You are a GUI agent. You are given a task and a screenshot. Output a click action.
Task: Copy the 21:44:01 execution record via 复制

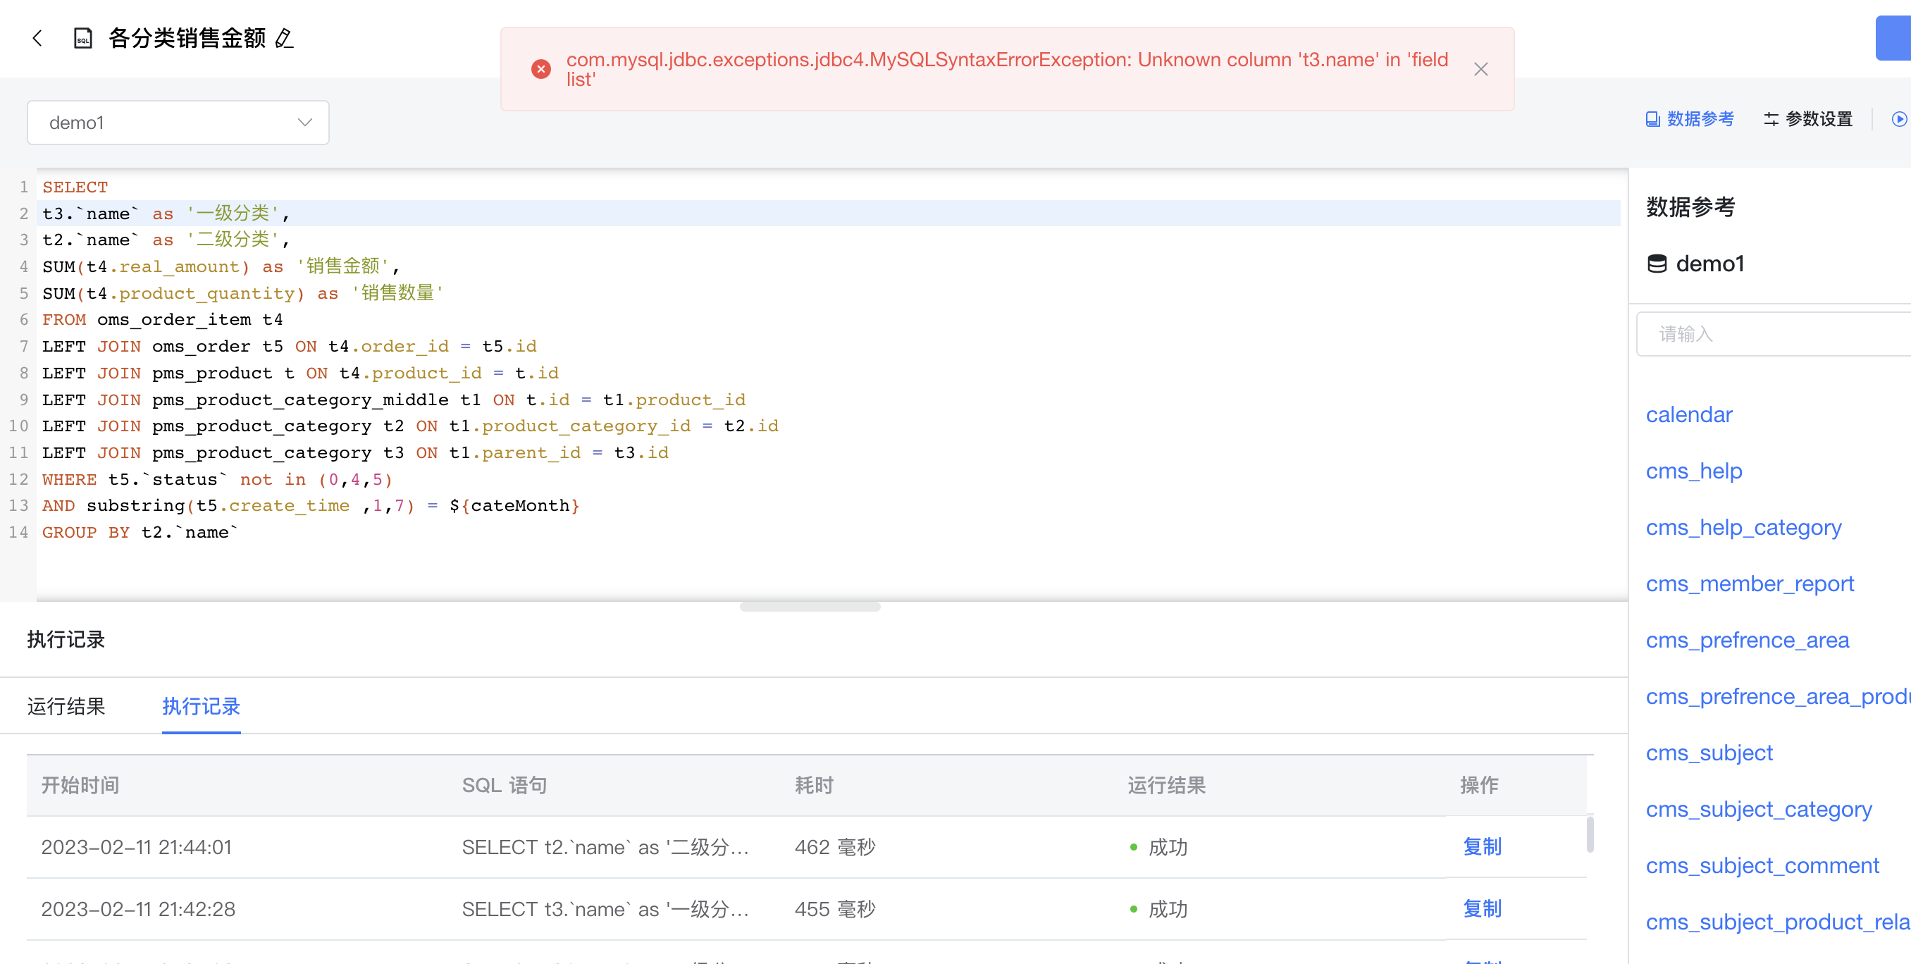(1481, 846)
